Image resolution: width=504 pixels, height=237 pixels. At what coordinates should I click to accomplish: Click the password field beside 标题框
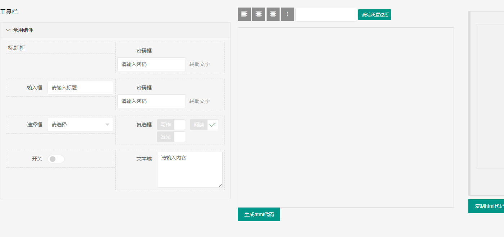(152, 64)
